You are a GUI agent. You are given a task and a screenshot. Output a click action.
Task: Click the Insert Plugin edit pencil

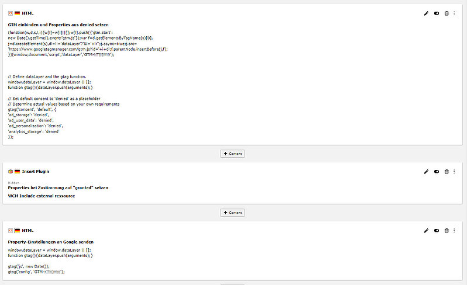tap(426, 172)
